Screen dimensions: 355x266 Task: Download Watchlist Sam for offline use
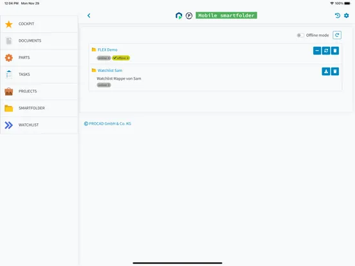tap(326, 71)
